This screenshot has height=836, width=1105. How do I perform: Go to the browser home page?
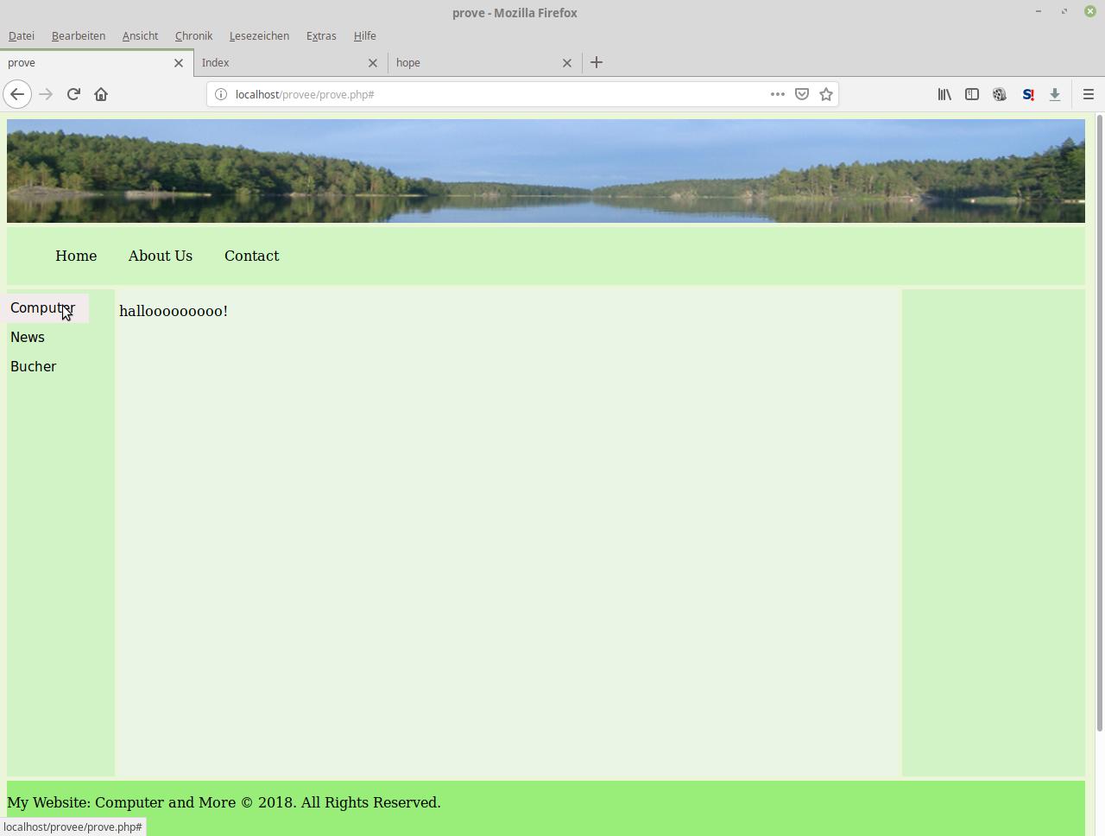point(100,94)
